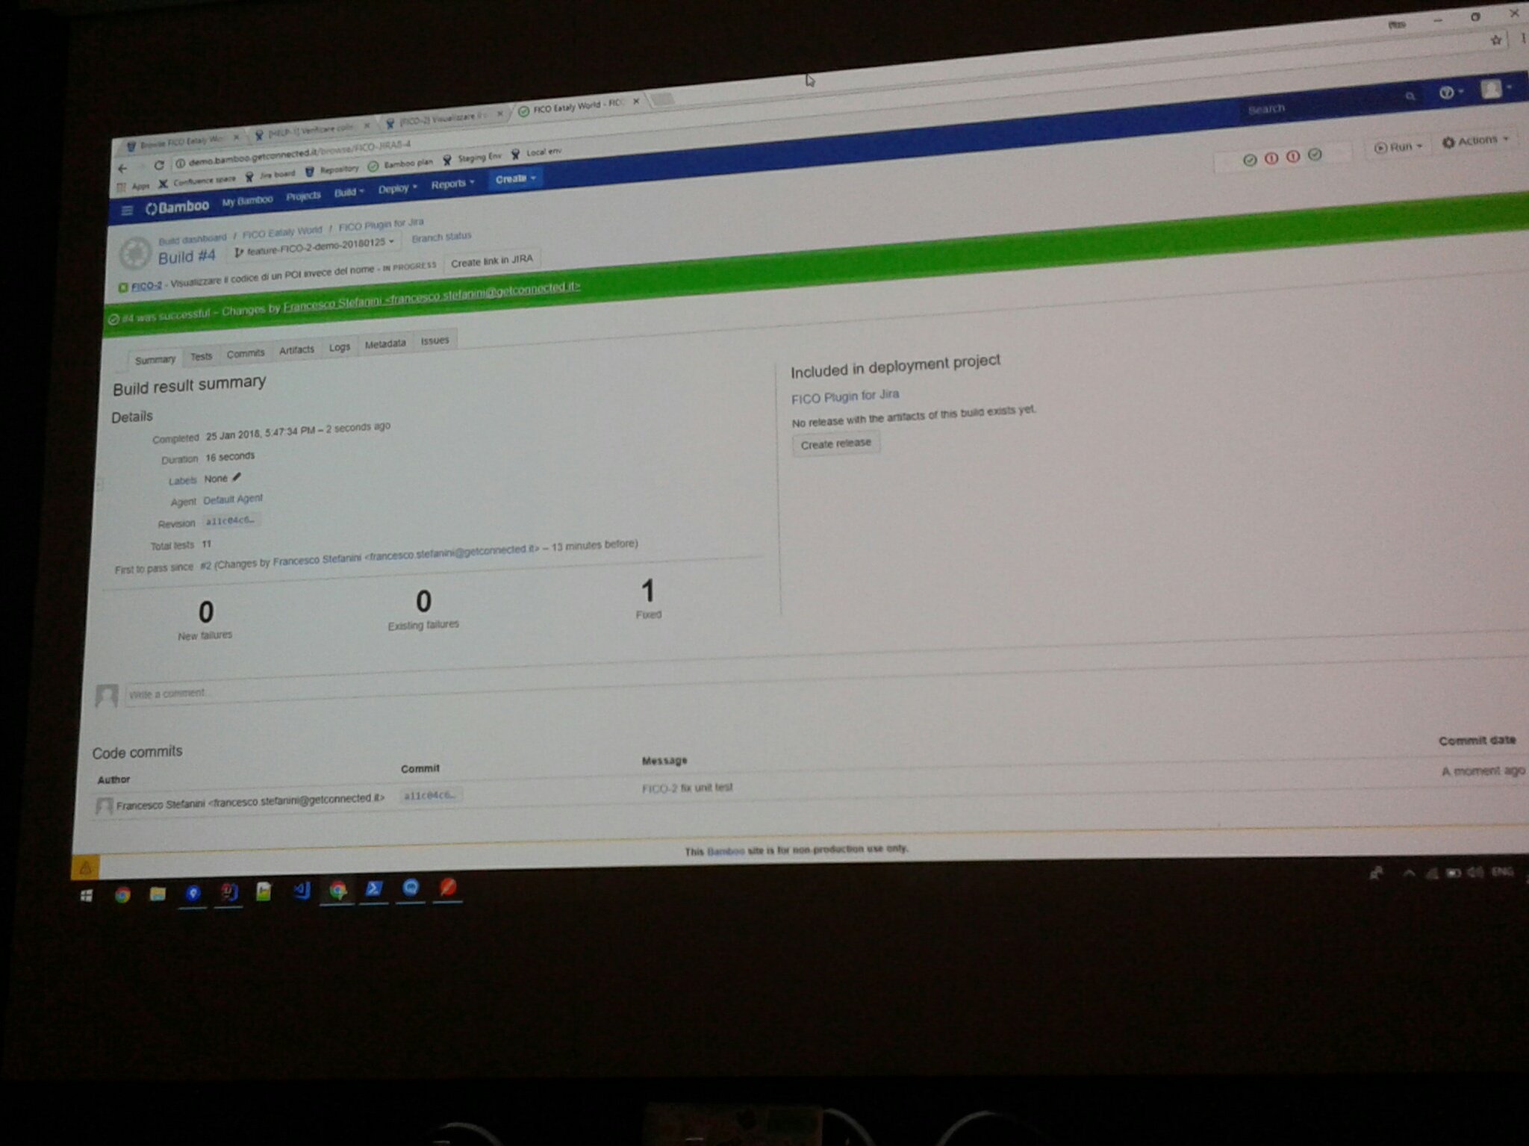Open the feature-FICO-2-demo branch selector
This screenshot has width=1529, height=1146.
point(315,246)
